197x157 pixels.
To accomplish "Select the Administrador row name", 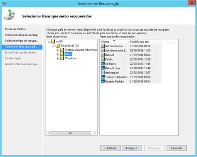I will coord(114,46).
